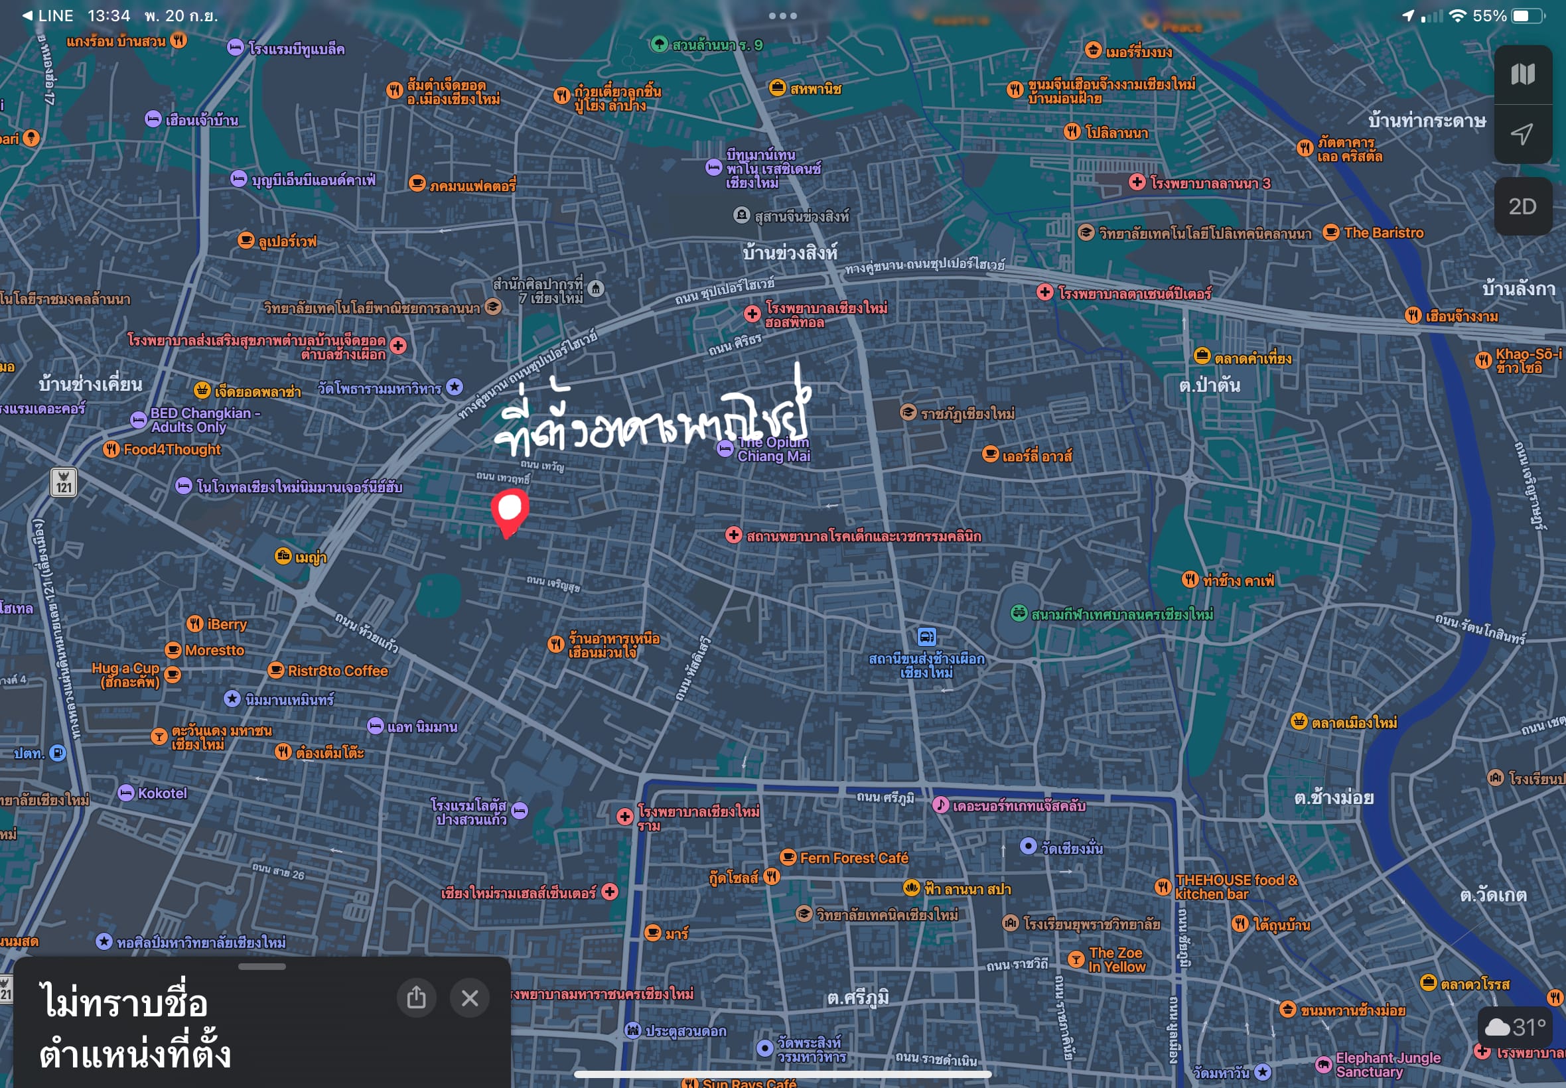
Task: Tap the Food4Thought restaurant icon
Action: 111,449
